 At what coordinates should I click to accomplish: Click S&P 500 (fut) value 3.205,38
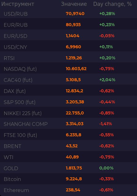(x=75, y=102)
